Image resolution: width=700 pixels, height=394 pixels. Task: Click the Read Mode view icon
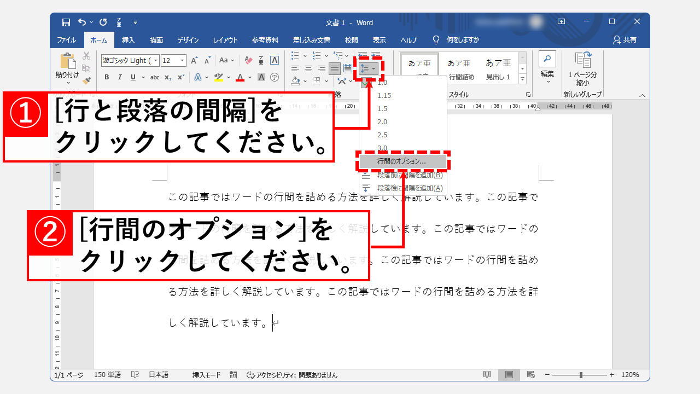(x=487, y=375)
